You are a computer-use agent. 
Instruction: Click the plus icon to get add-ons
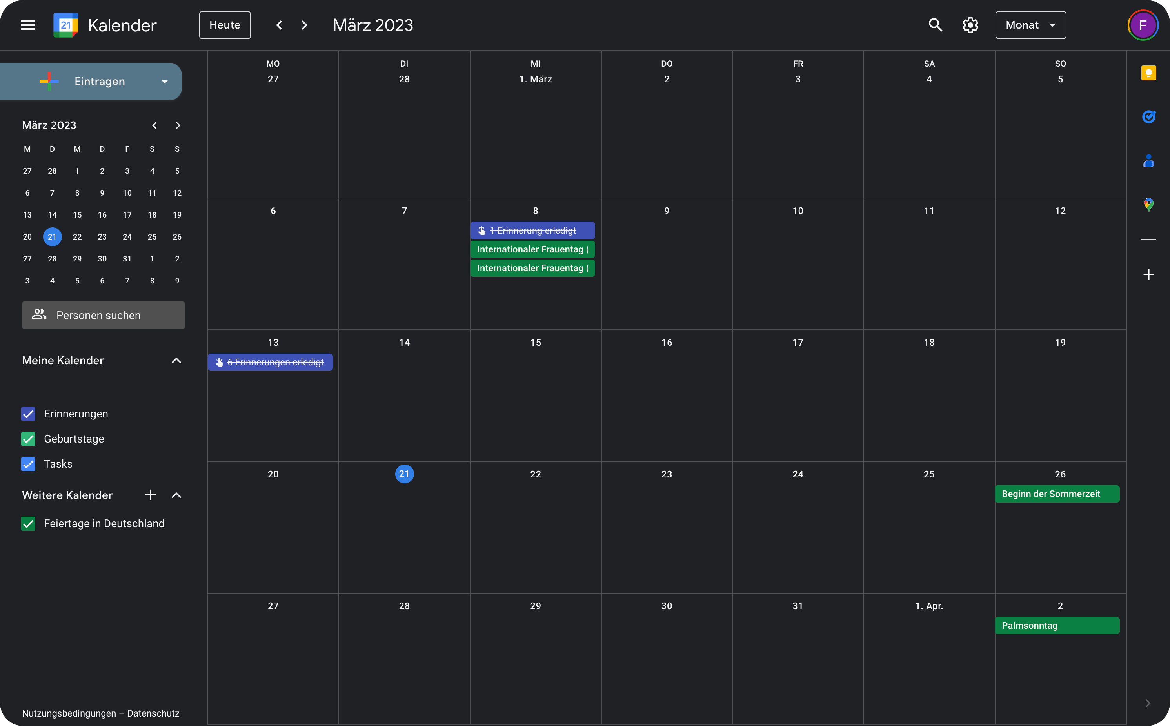[x=1148, y=275]
